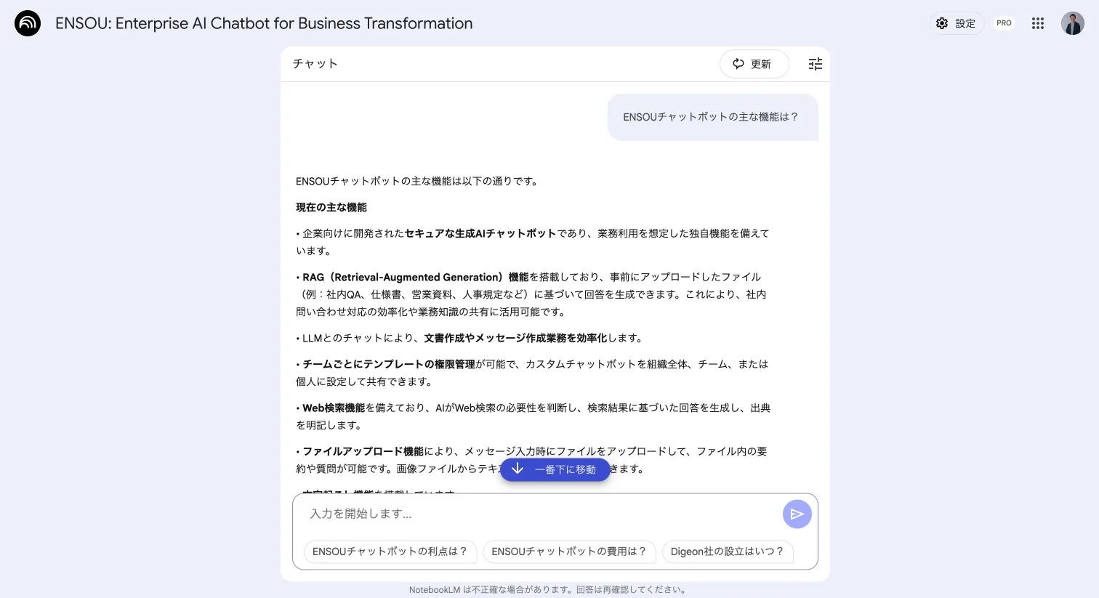Open the chat configuration sliders icon
This screenshot has height=598, width=1099.
click(816, 64)
